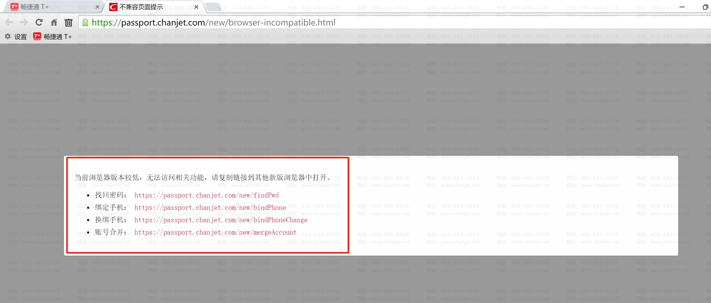Viewport: 711px width, 303px height.
Task: Go back with the back arrow
Action: [x=9, y=23]
